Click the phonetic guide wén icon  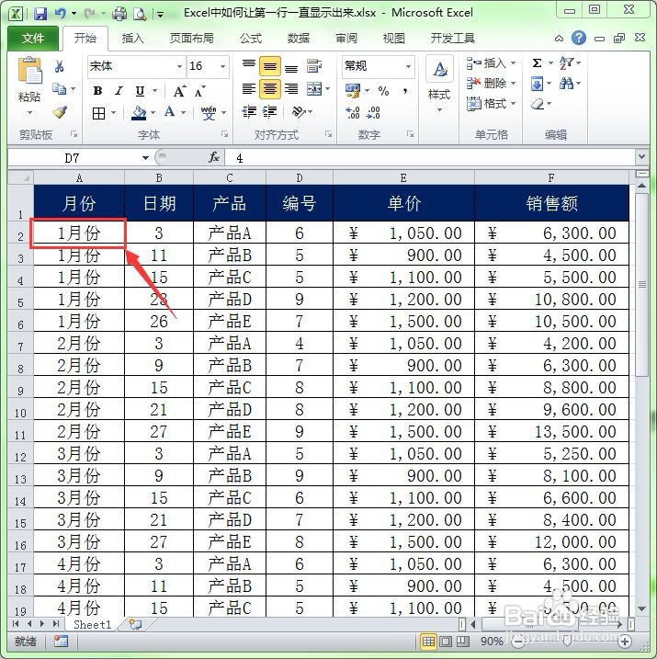click(209, 113)
